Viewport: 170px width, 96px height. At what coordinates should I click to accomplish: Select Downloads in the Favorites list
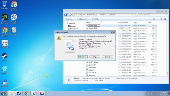tap(73, 29)
